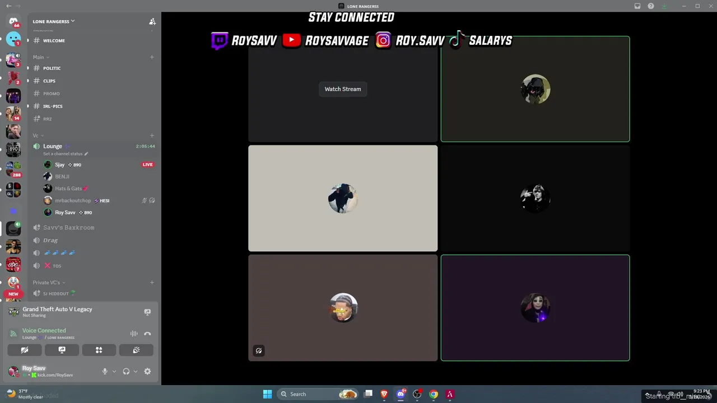
Task: Deafen with the headphones icon
Action: click(x=126, y=371)
